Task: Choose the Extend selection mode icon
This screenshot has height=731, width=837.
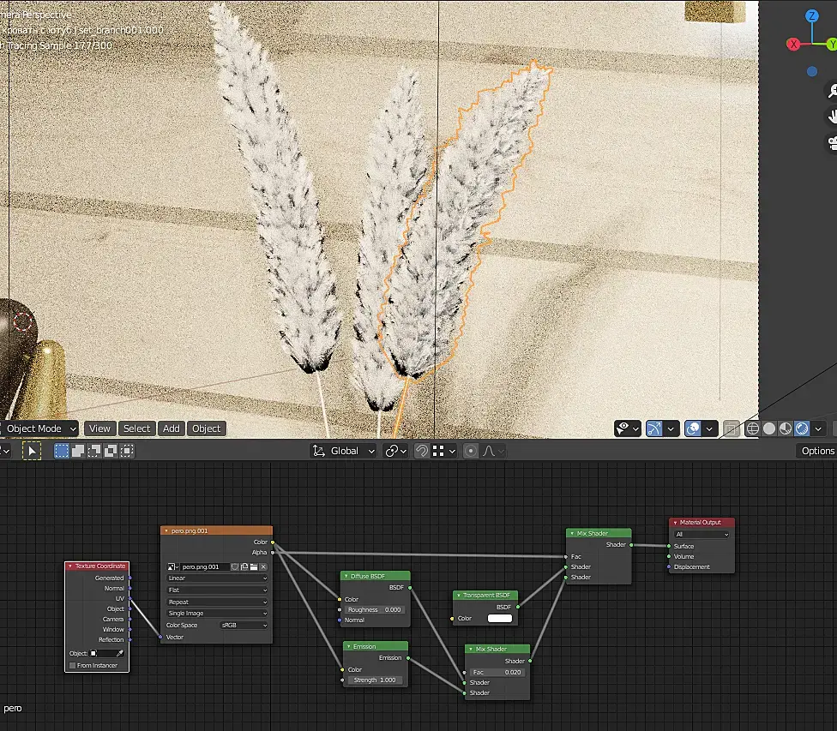Action: (78, 452)
